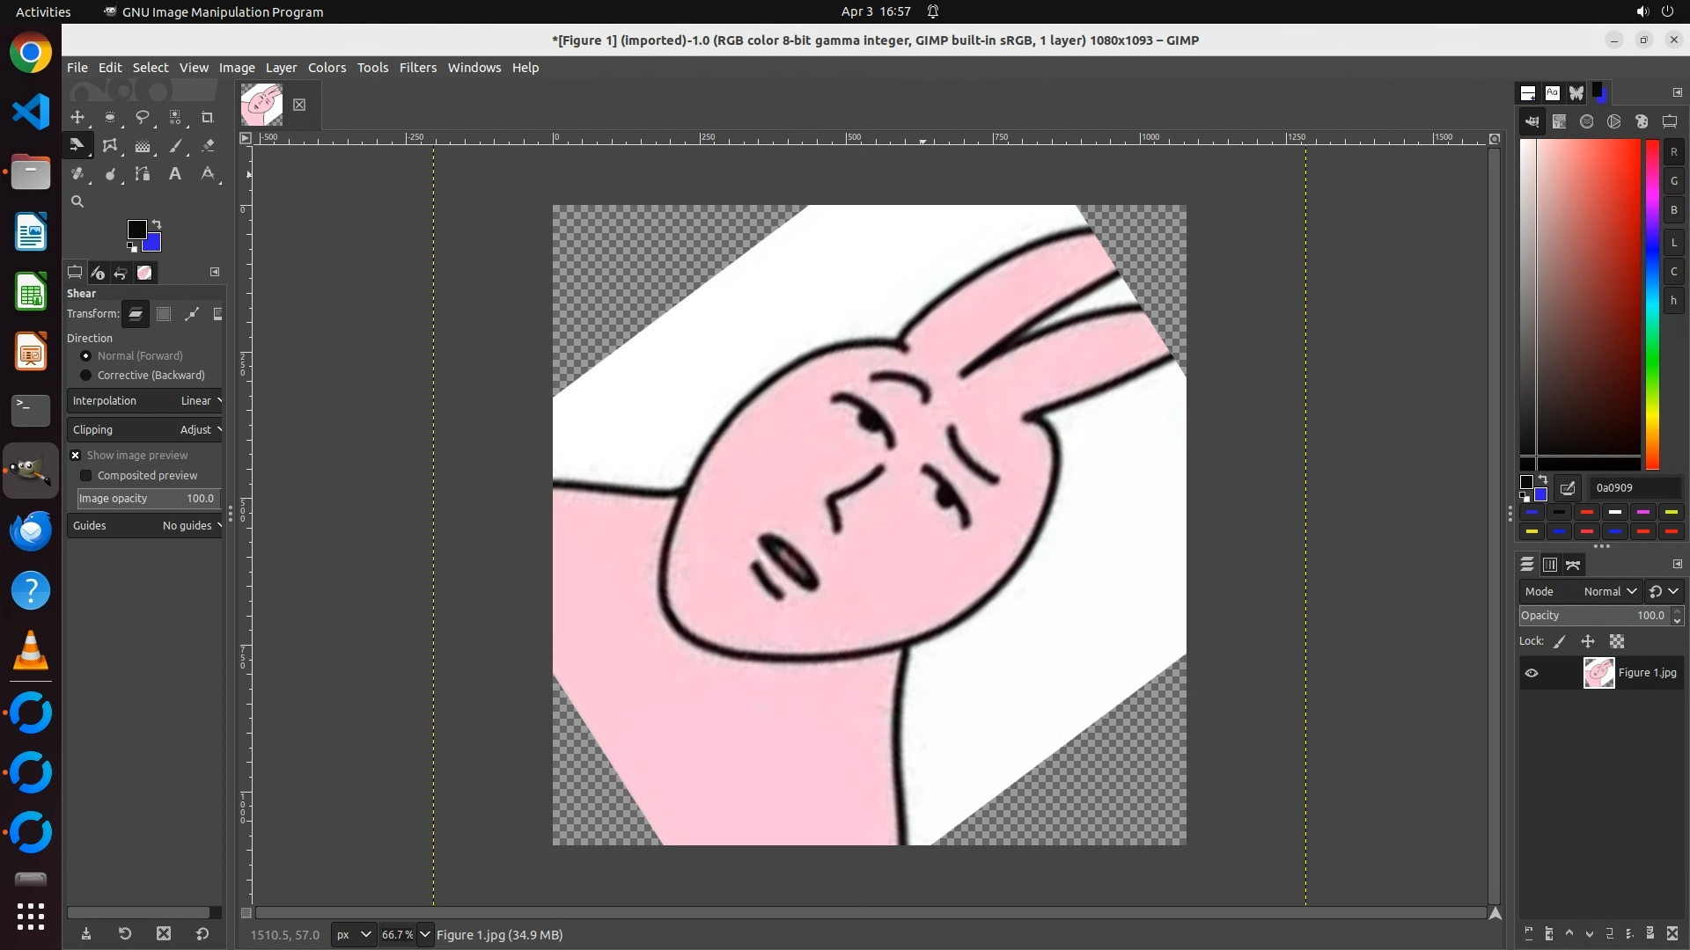Choose Corrective (Backward) direction
The image size is (1690, 950).
86,376
